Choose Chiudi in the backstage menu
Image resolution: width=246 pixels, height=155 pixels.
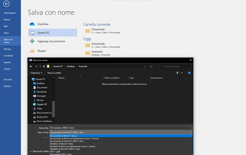[7, 69]
